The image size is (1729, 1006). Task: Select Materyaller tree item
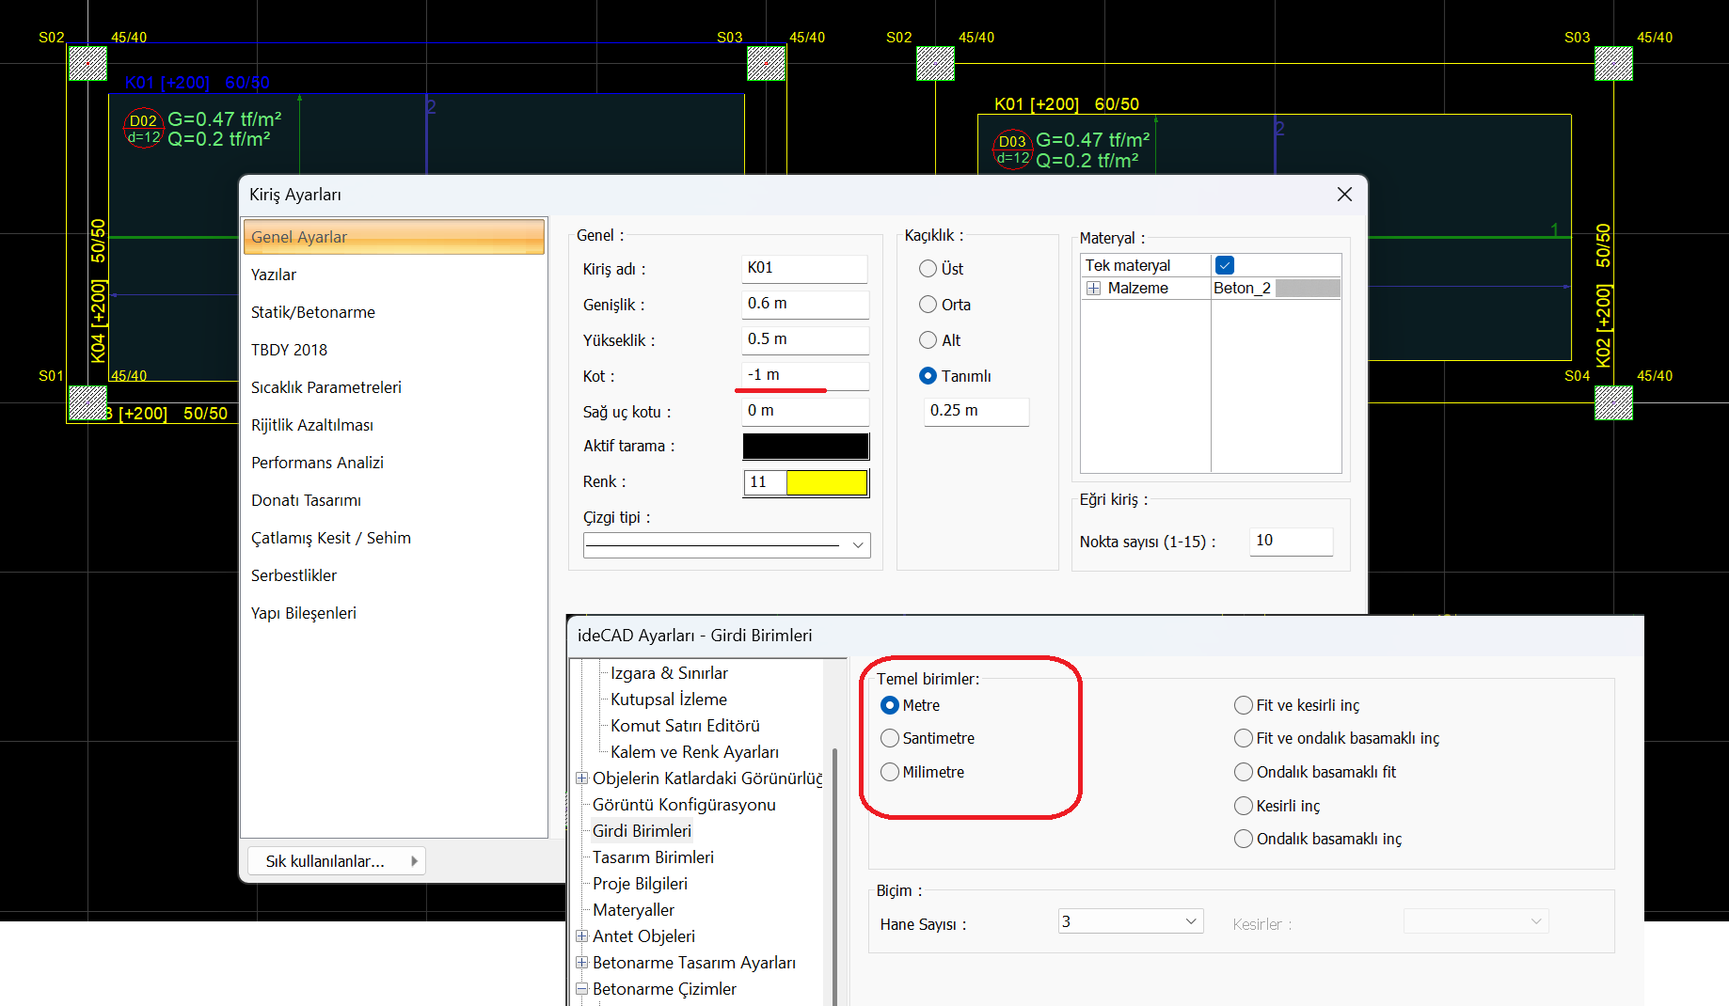pyautogui.click(x=633, y=910)
